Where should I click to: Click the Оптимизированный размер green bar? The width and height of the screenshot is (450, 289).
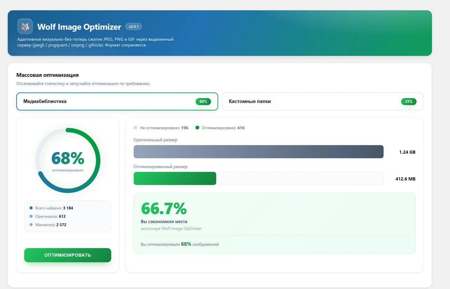pos(175,178)
